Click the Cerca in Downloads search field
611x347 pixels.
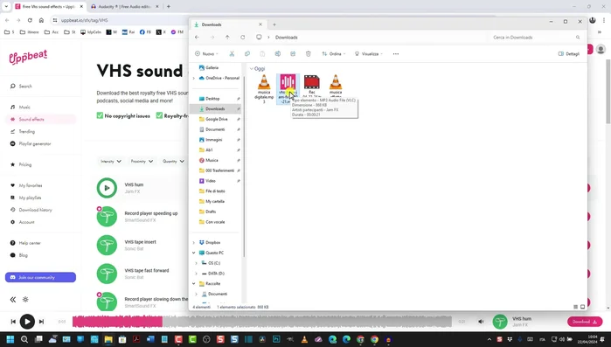point(537,38)
